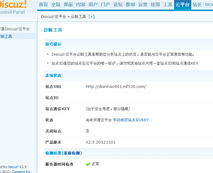213x173 pixels.
Task: Click the 产品版本 row label
Action: (53, 142)
